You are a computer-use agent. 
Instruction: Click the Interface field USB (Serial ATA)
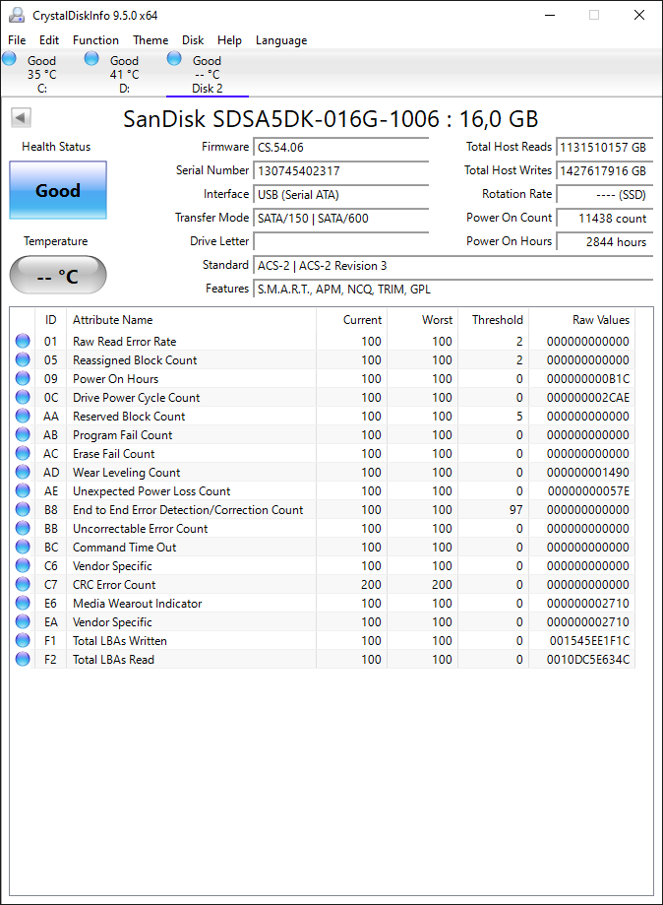click(x=341, y=195)
